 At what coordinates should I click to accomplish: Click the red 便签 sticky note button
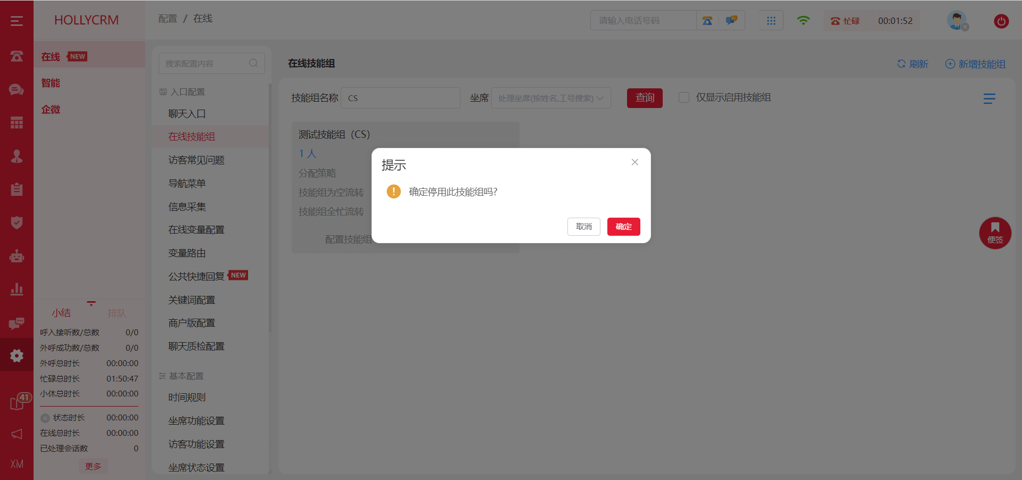coord(995,233)
